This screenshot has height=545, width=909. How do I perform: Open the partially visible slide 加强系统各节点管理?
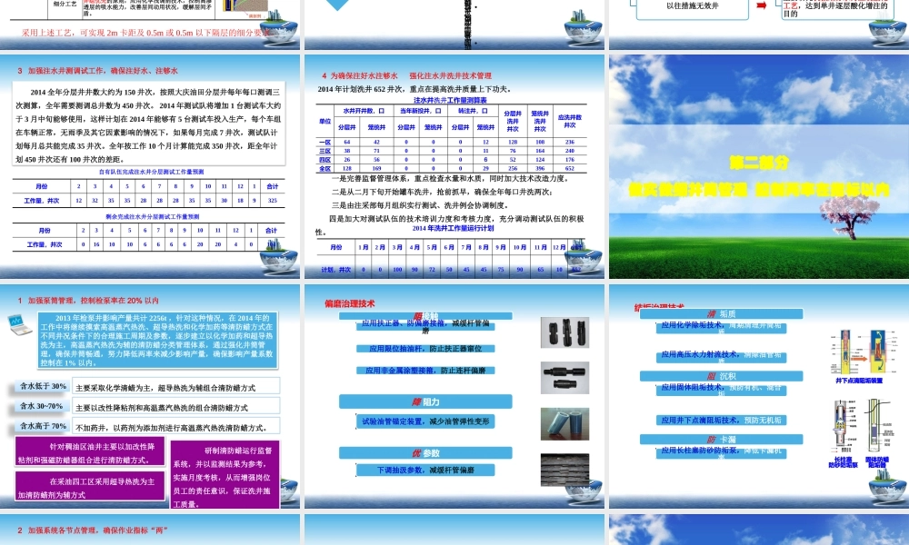point(150,530)
